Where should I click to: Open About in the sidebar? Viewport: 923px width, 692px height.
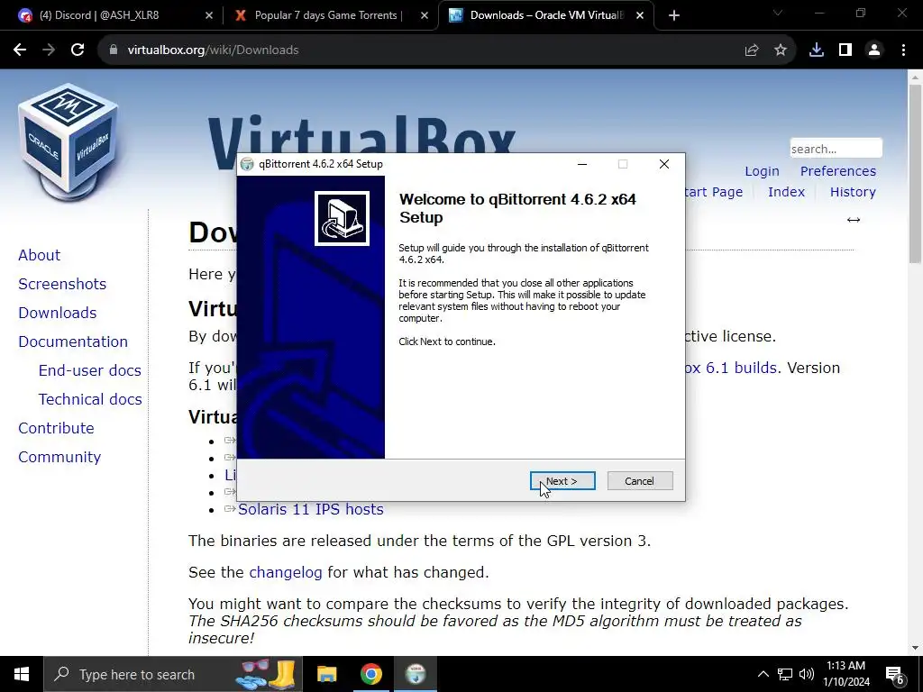[40, 255]
